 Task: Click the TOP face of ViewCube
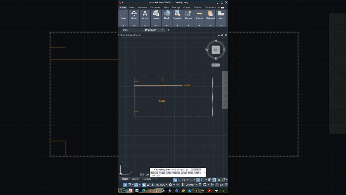tap(216, 50)
